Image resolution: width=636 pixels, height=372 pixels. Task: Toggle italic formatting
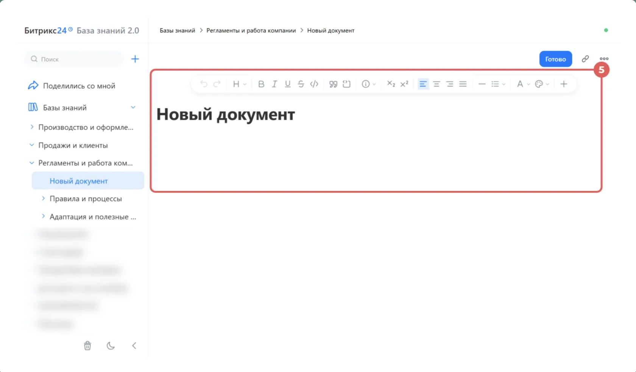[274, 84]
